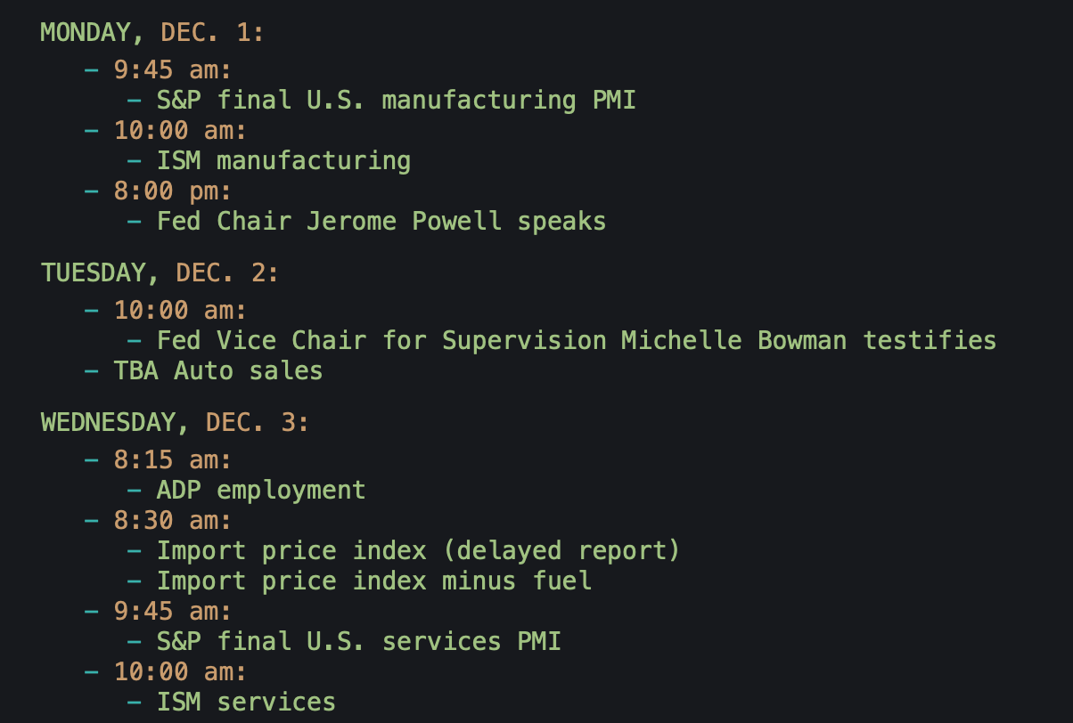Select the S&P final U.S. manufacturing PMI line
The image size is (1073, 723).
[396, 100]
